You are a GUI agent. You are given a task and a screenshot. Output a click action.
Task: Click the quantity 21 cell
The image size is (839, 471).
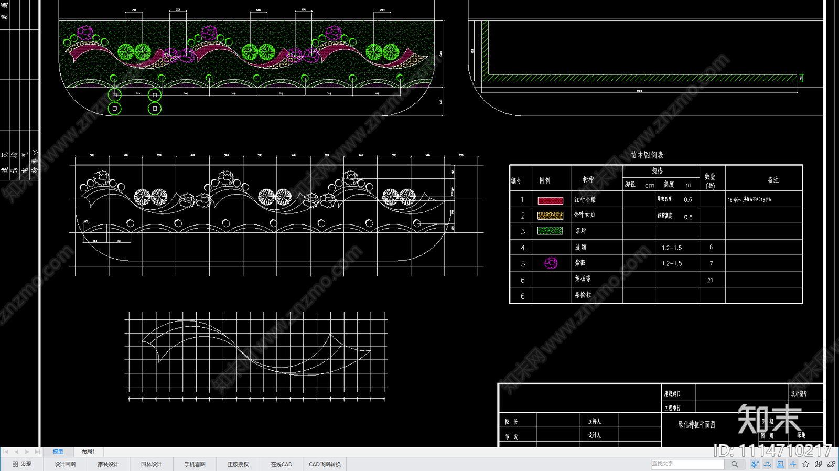[710, 280]
